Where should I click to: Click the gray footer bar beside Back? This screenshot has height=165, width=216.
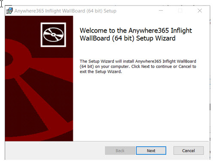(x=55, y=150)
